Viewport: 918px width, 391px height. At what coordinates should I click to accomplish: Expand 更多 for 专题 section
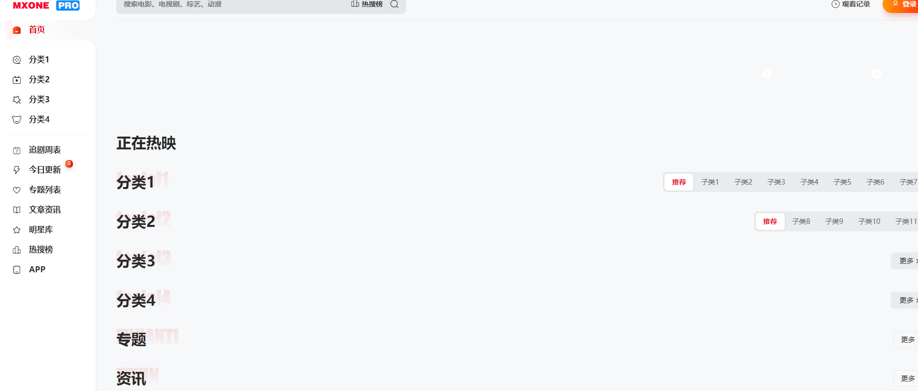(x=907, y=340)
